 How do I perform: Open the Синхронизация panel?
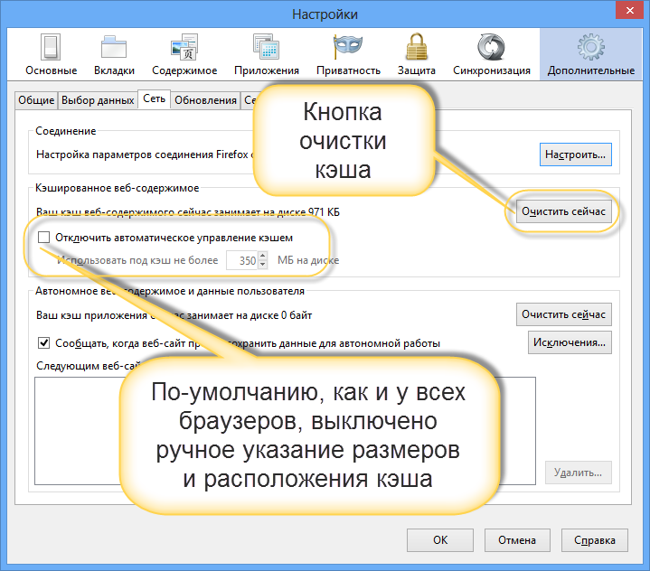(492, 54)
